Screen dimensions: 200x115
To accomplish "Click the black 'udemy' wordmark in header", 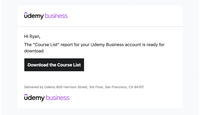I will coord(34,16).
